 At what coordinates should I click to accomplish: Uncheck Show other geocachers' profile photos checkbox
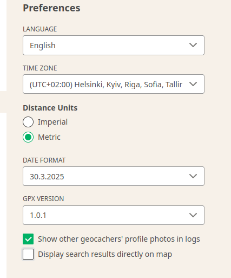pos(28,239)
